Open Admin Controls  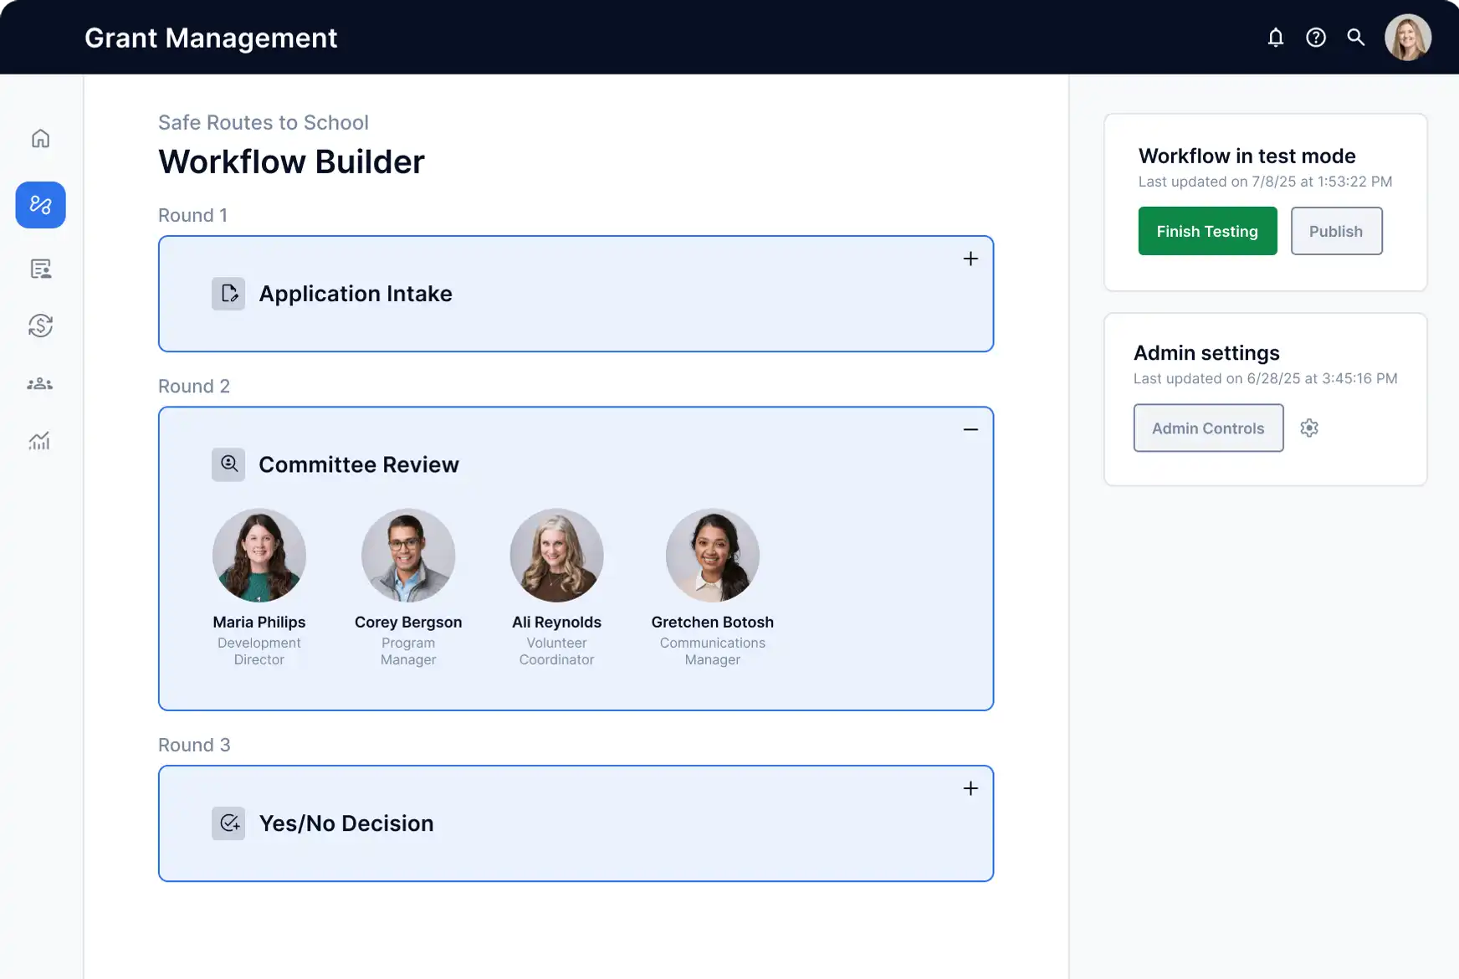(x=1208, y=428)
